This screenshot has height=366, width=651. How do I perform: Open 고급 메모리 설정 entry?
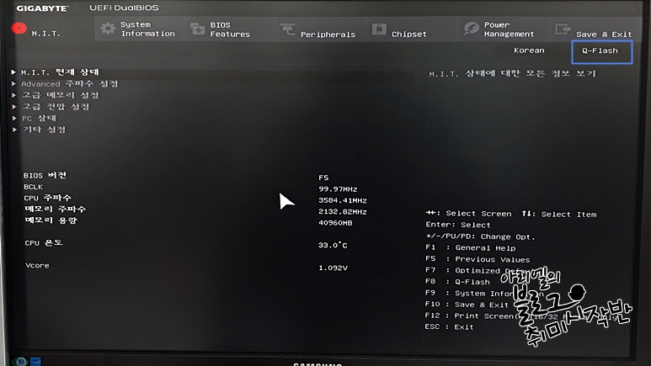(61, 95)
